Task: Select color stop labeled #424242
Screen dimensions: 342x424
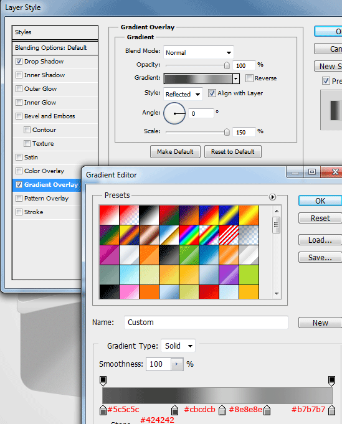Action: [175, 410]
